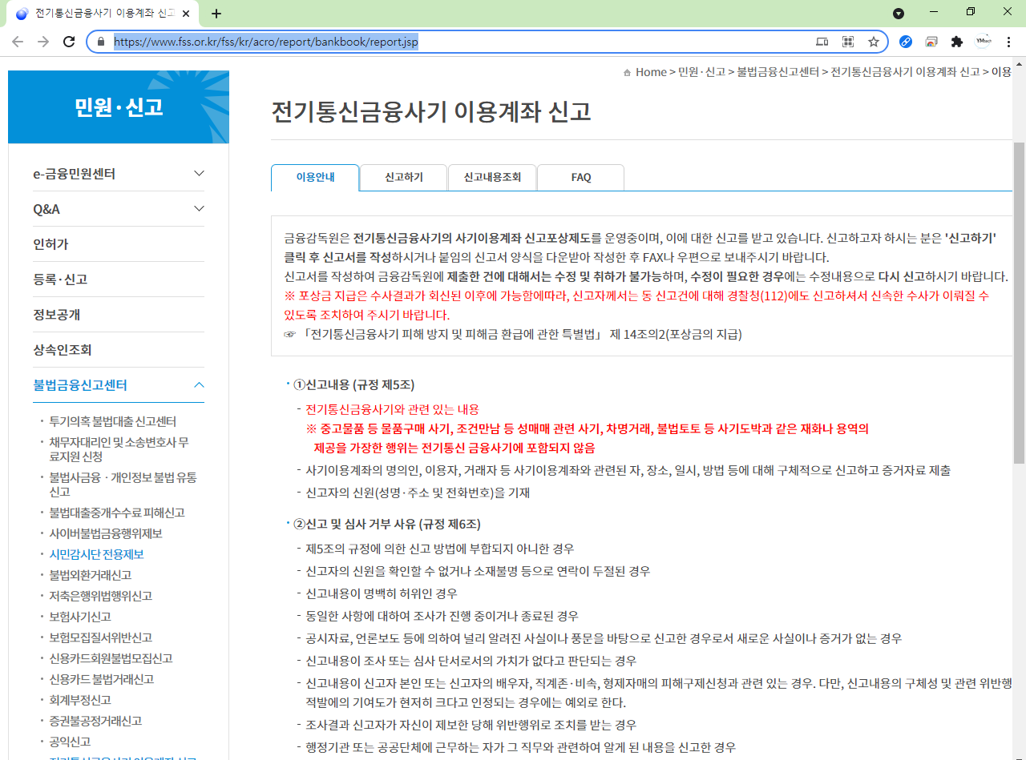The height and width of the screenshot is (760, 1026).
Task: Open the 신고내용조회 tab
Action: tap(492, 178)
